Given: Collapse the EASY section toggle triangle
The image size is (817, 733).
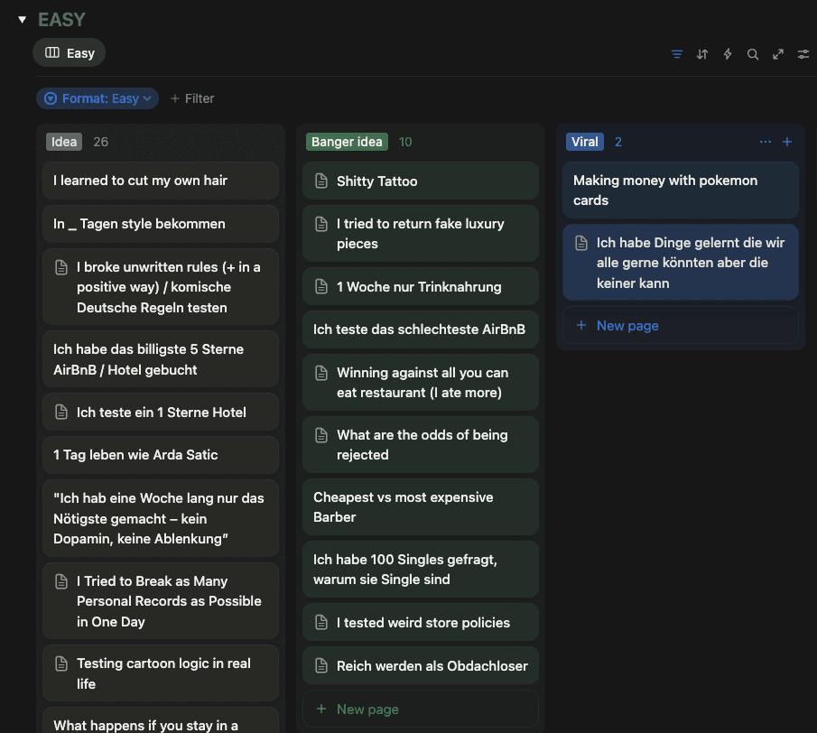Looking at the screenshot, I should 22,20.
